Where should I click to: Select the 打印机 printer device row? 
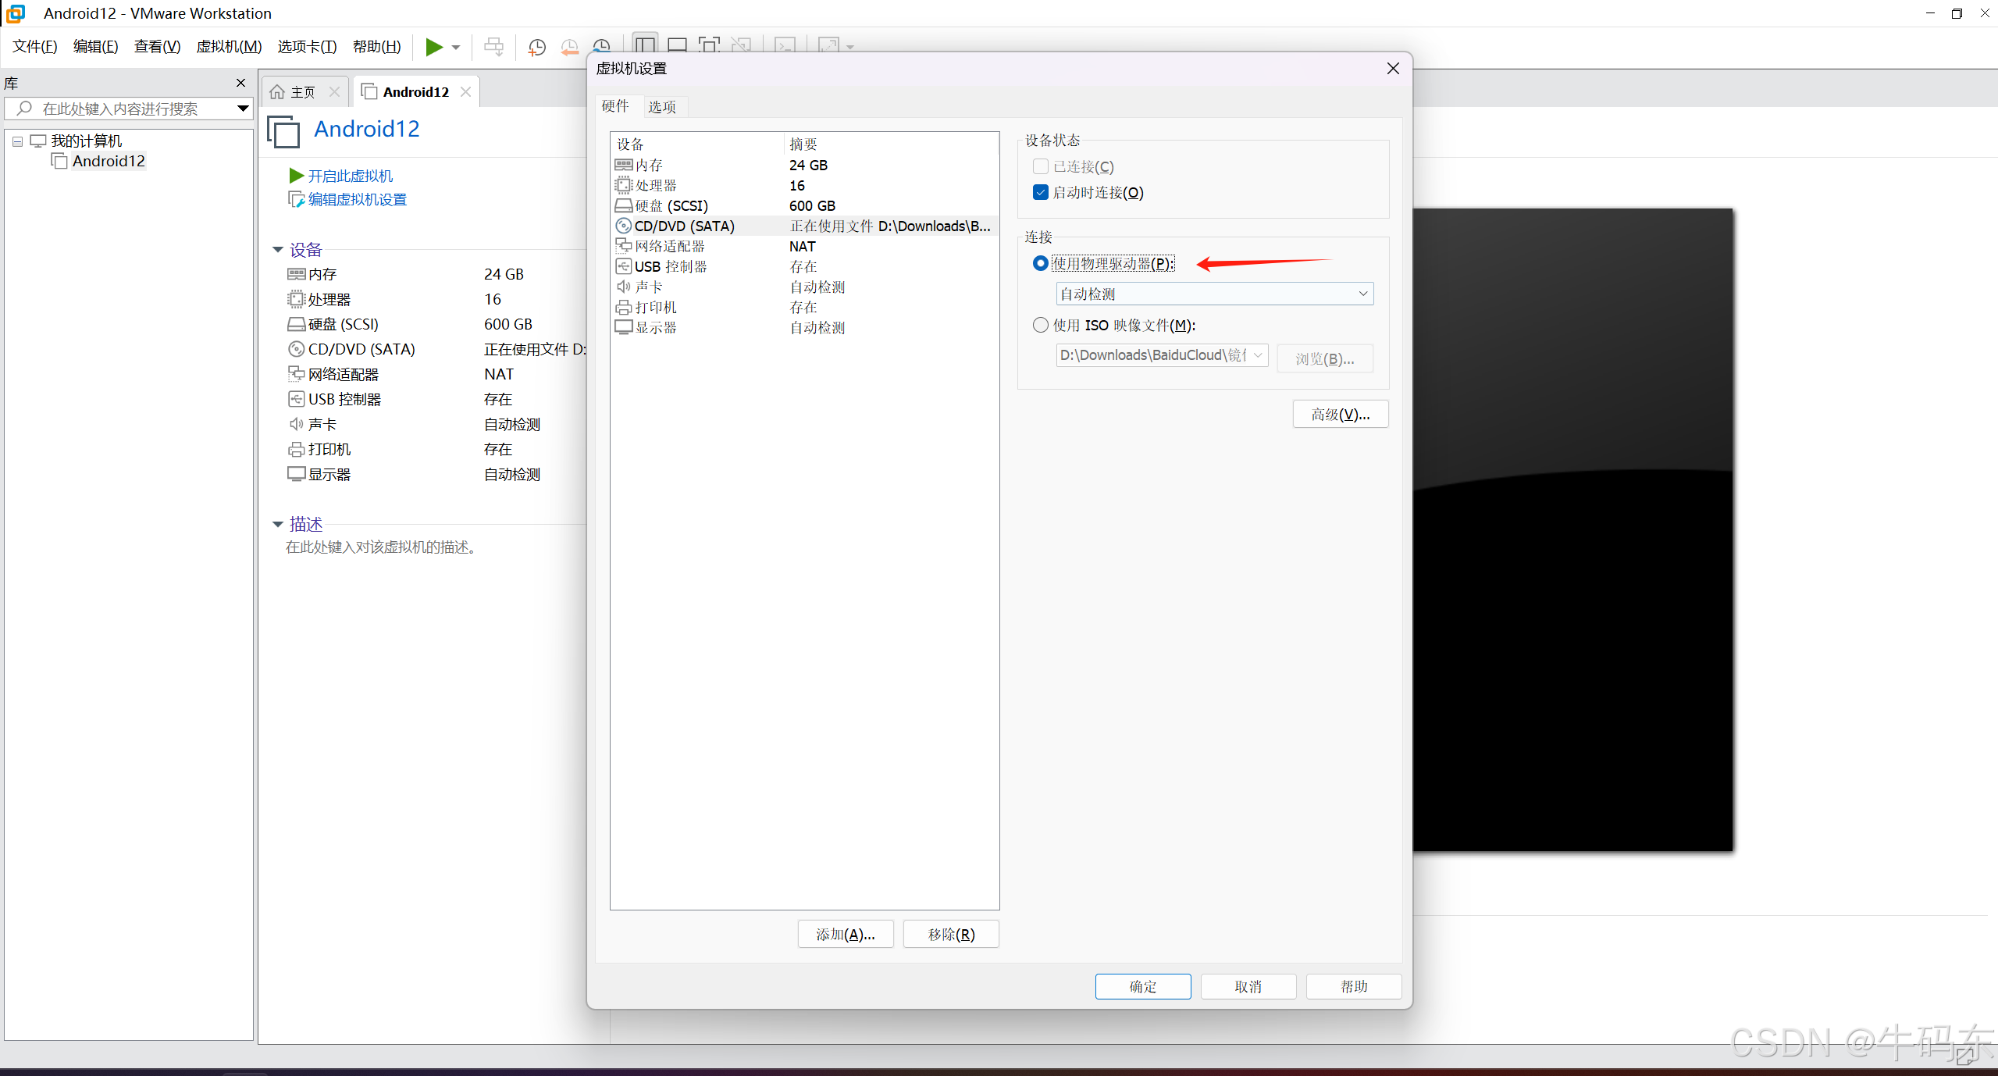655,308
